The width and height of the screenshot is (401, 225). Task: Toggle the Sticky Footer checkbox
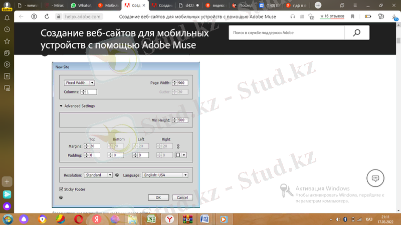pyautogui.click(x=61, y=189)
